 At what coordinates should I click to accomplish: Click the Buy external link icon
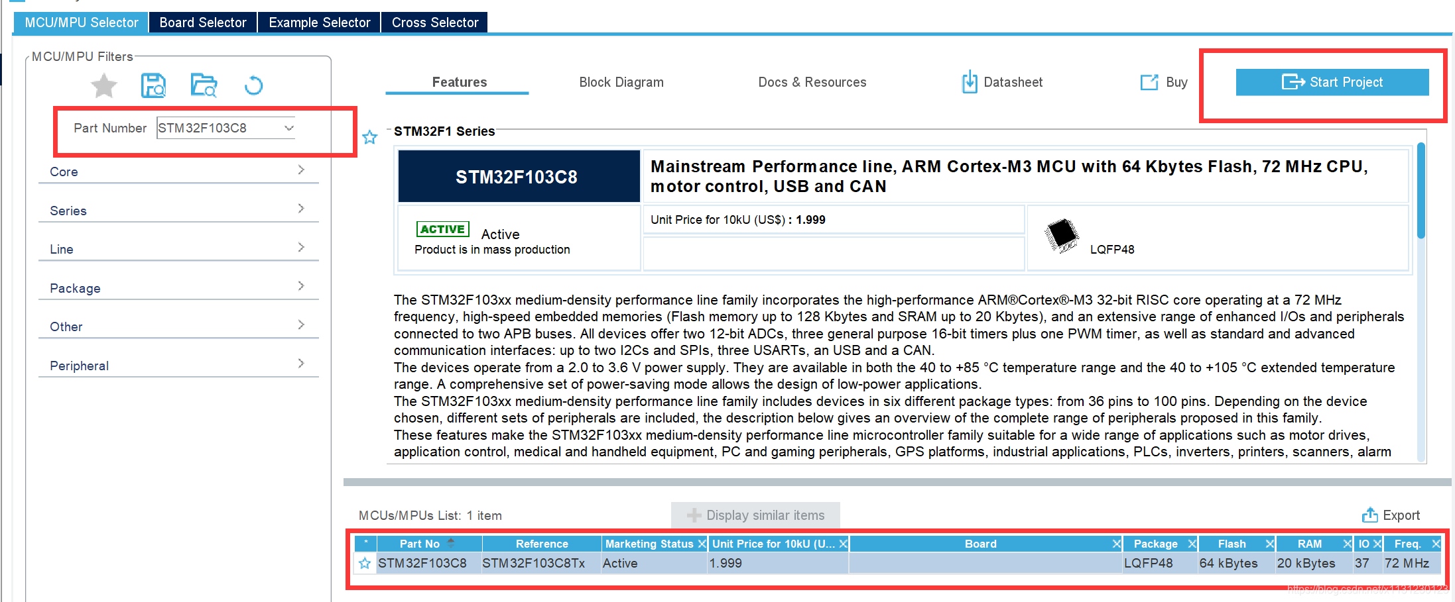[1149, 82]
